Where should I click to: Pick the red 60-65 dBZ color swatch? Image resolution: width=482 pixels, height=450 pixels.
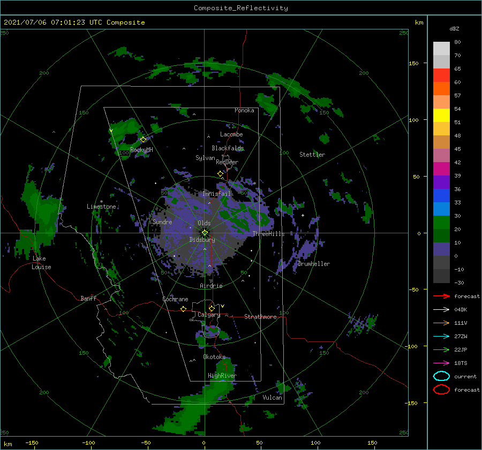click(x=441, y=75)
